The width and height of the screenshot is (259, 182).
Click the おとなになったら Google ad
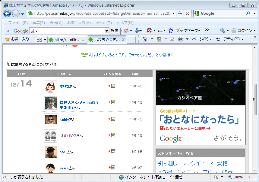coord(201,120)
